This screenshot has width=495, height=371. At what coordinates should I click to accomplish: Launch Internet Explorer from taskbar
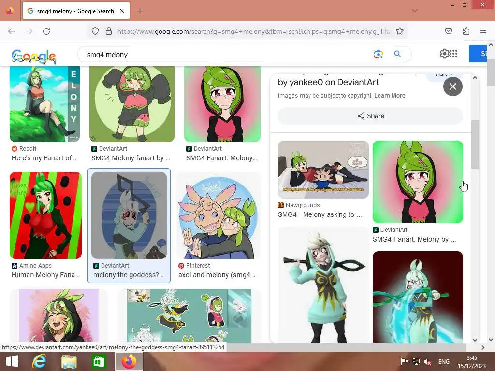click(x=39, y=361)
